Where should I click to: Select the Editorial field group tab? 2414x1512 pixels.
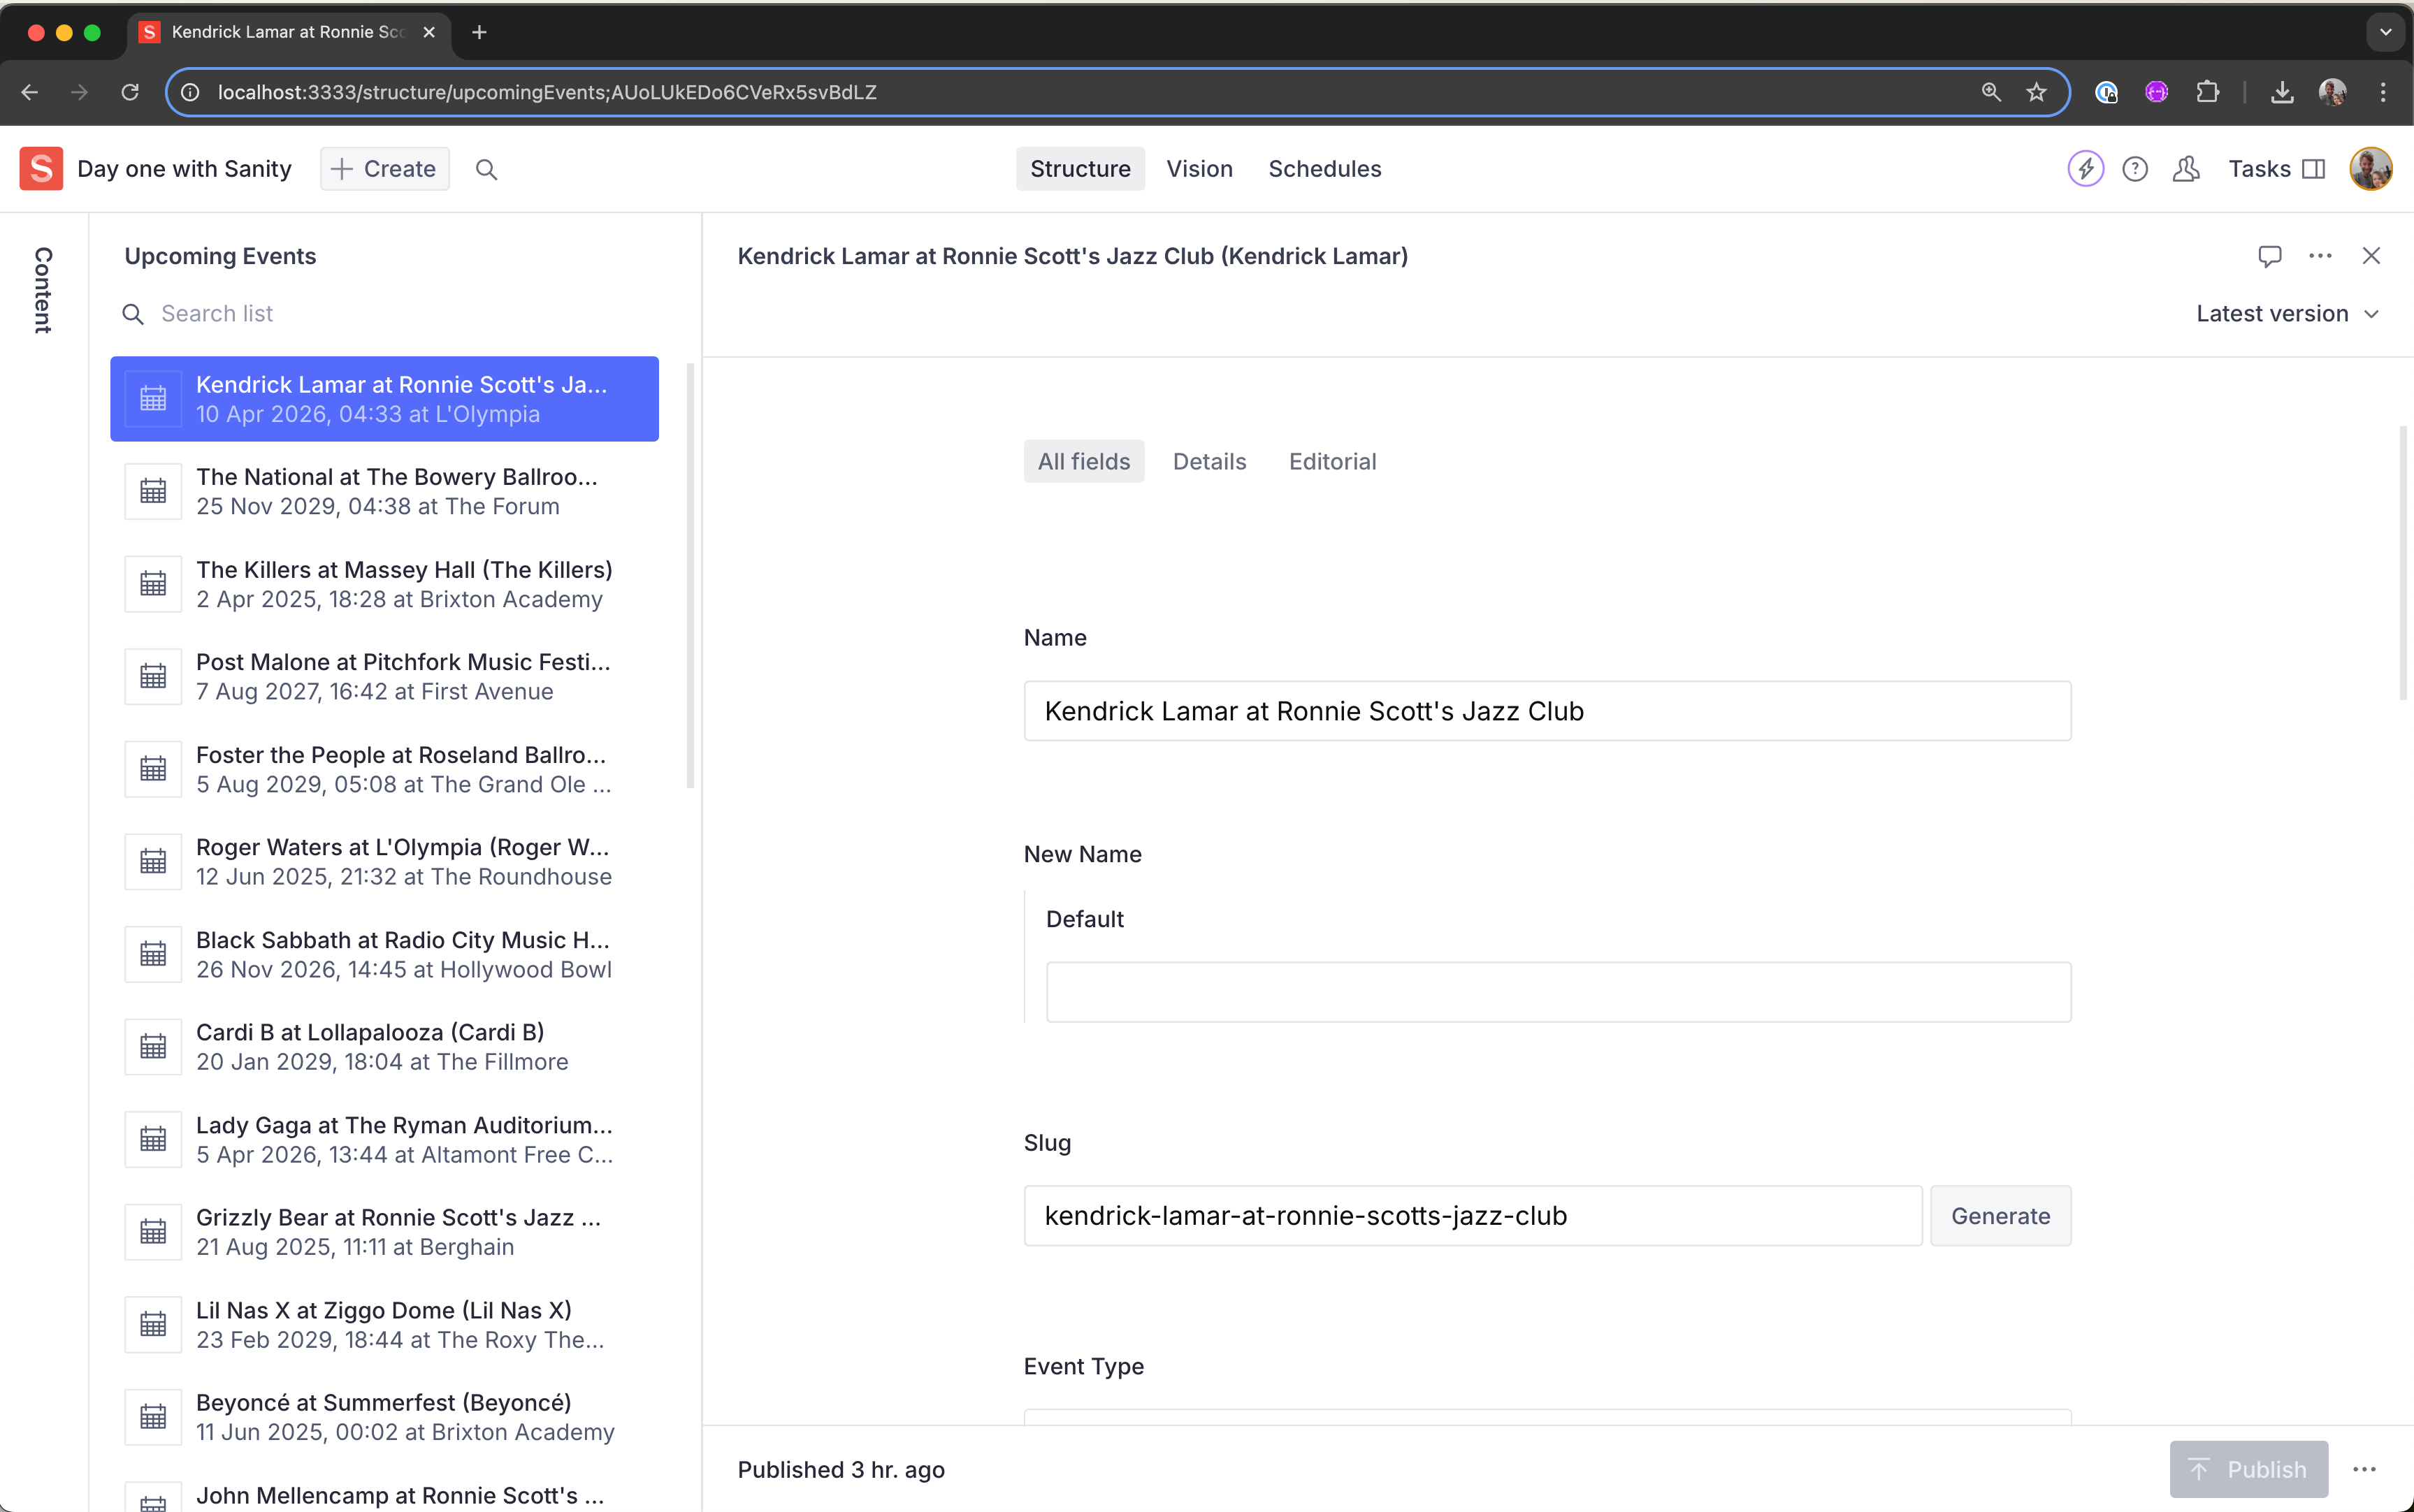(1332, 462)
